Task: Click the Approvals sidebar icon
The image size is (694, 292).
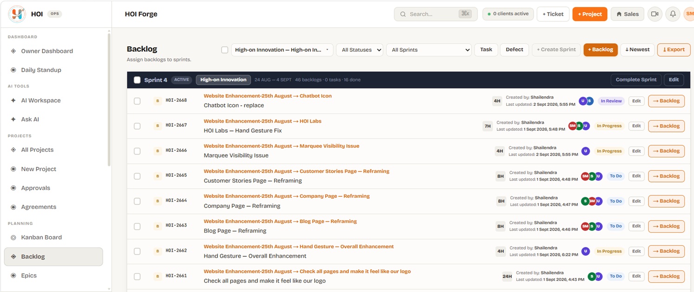Action: tap(13, 188)
